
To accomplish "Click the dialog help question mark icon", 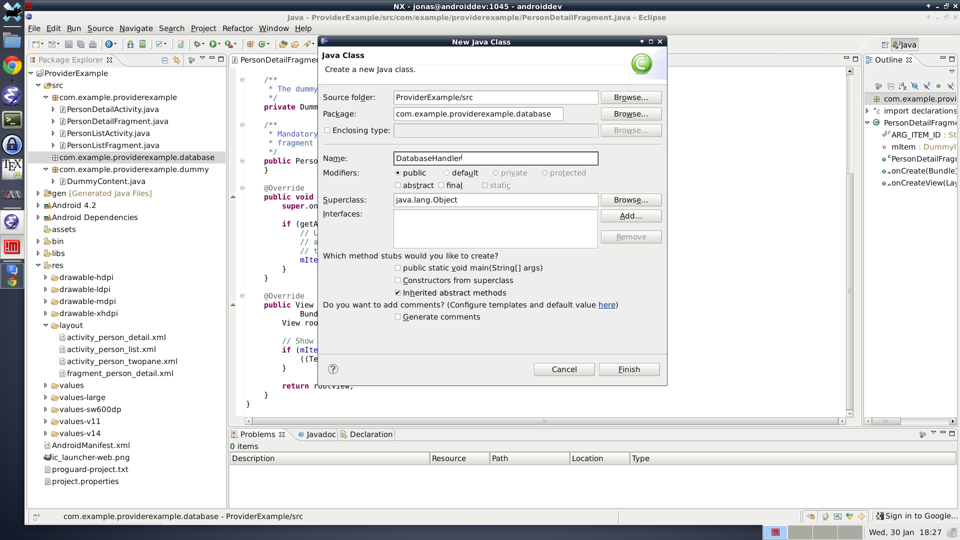I will click(x=333, y=369).
